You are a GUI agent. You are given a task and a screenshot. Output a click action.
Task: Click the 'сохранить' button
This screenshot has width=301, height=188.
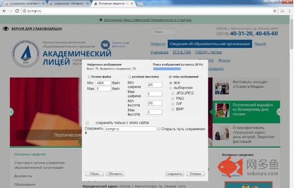click(174, 174)
